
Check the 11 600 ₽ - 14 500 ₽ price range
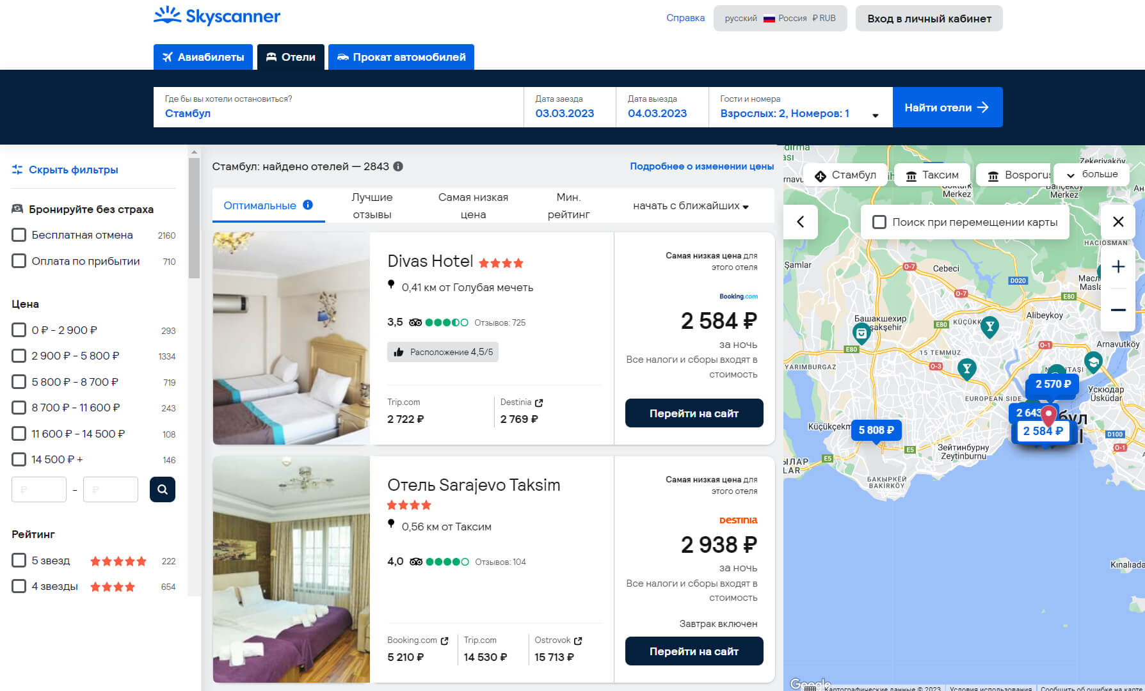(x=19, y=434)
